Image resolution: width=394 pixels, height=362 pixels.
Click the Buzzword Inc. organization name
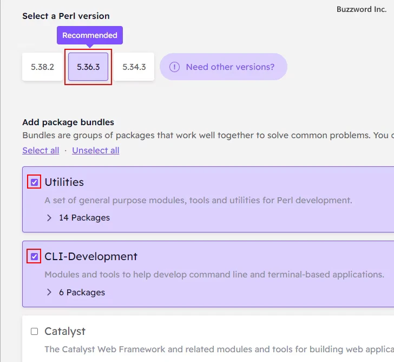[x=362, y=9]
